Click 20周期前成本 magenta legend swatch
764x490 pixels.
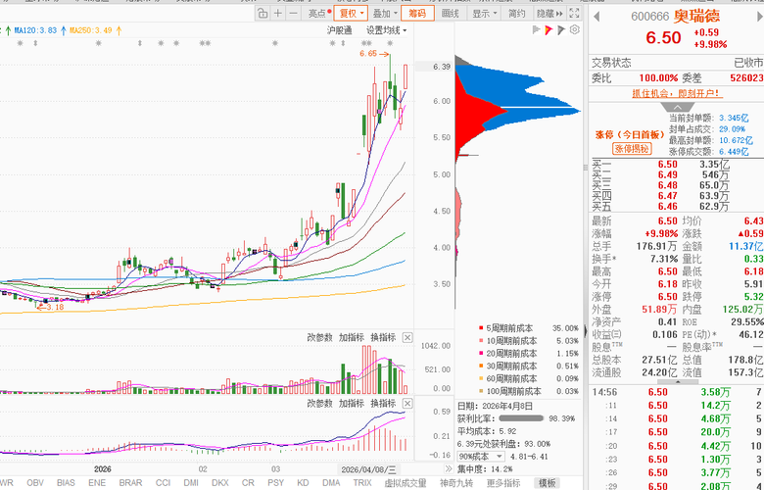481,354
